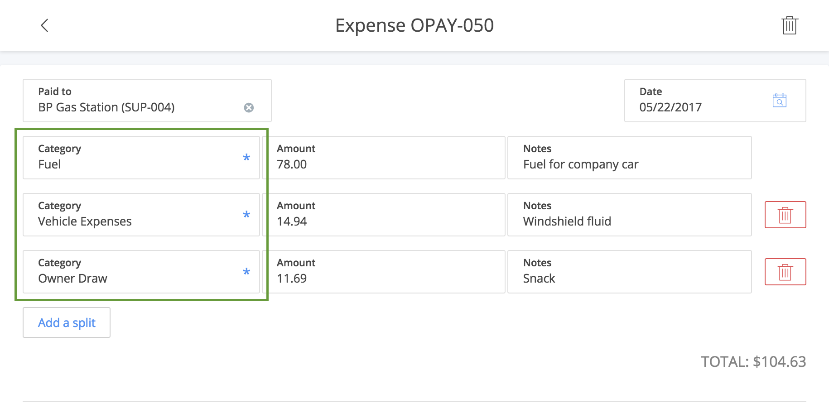Click the Add a split button

point(67,322)
